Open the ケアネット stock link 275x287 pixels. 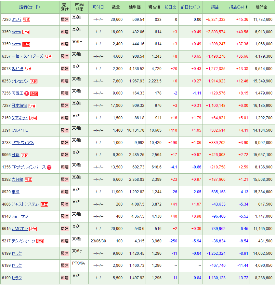pos(20,118)
